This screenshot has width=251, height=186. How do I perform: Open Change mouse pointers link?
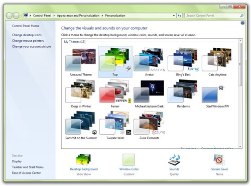click(x=28, y=41)
